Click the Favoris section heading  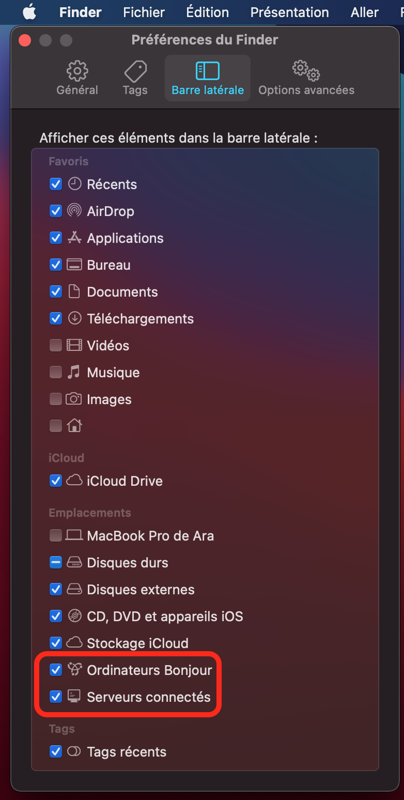(69, 161)
